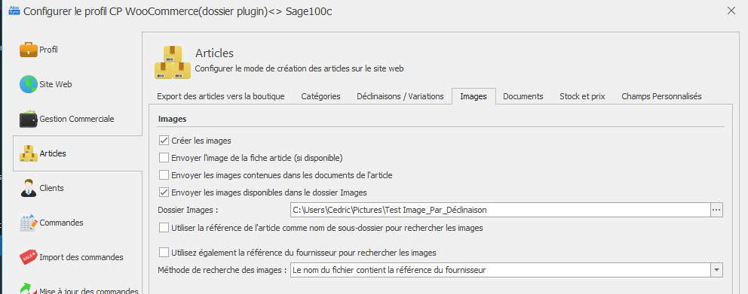
Task: Click the large Articles header icon
Action: [x=173, y=62]
